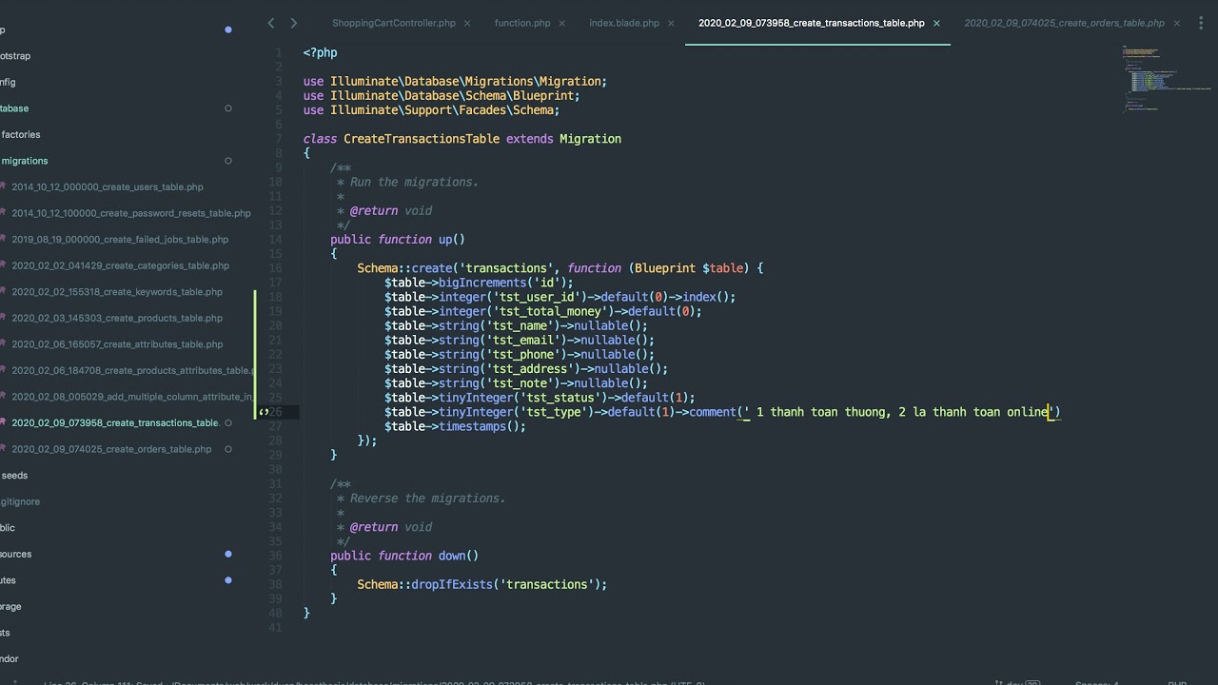Open the 2020_02_09_074025_create_orders_table.php tab
The width and height of the screenshot is (1218, 685).
click(1065, 23)
